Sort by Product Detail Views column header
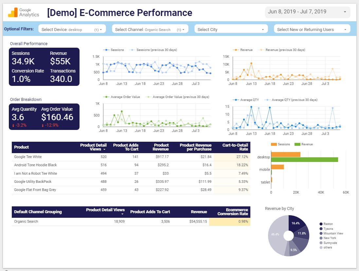Viewport: 359px width, 271px height. 93,147
